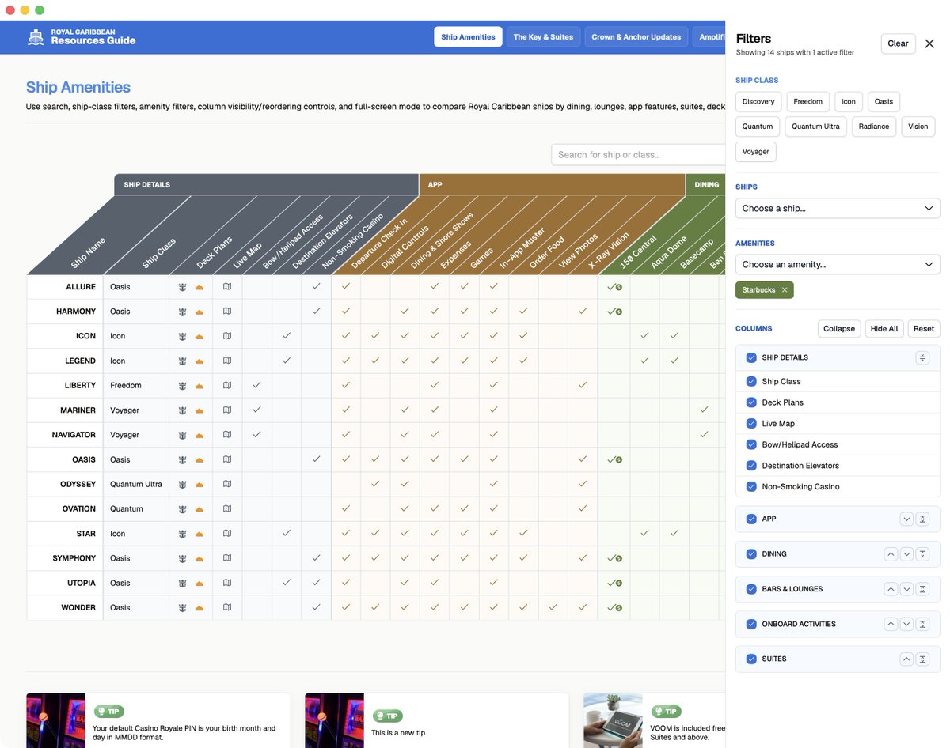This screenshot has width=950, height=748.
Task: Move the APP column group down
Action: pyautogui.click(x=906, y=519)
